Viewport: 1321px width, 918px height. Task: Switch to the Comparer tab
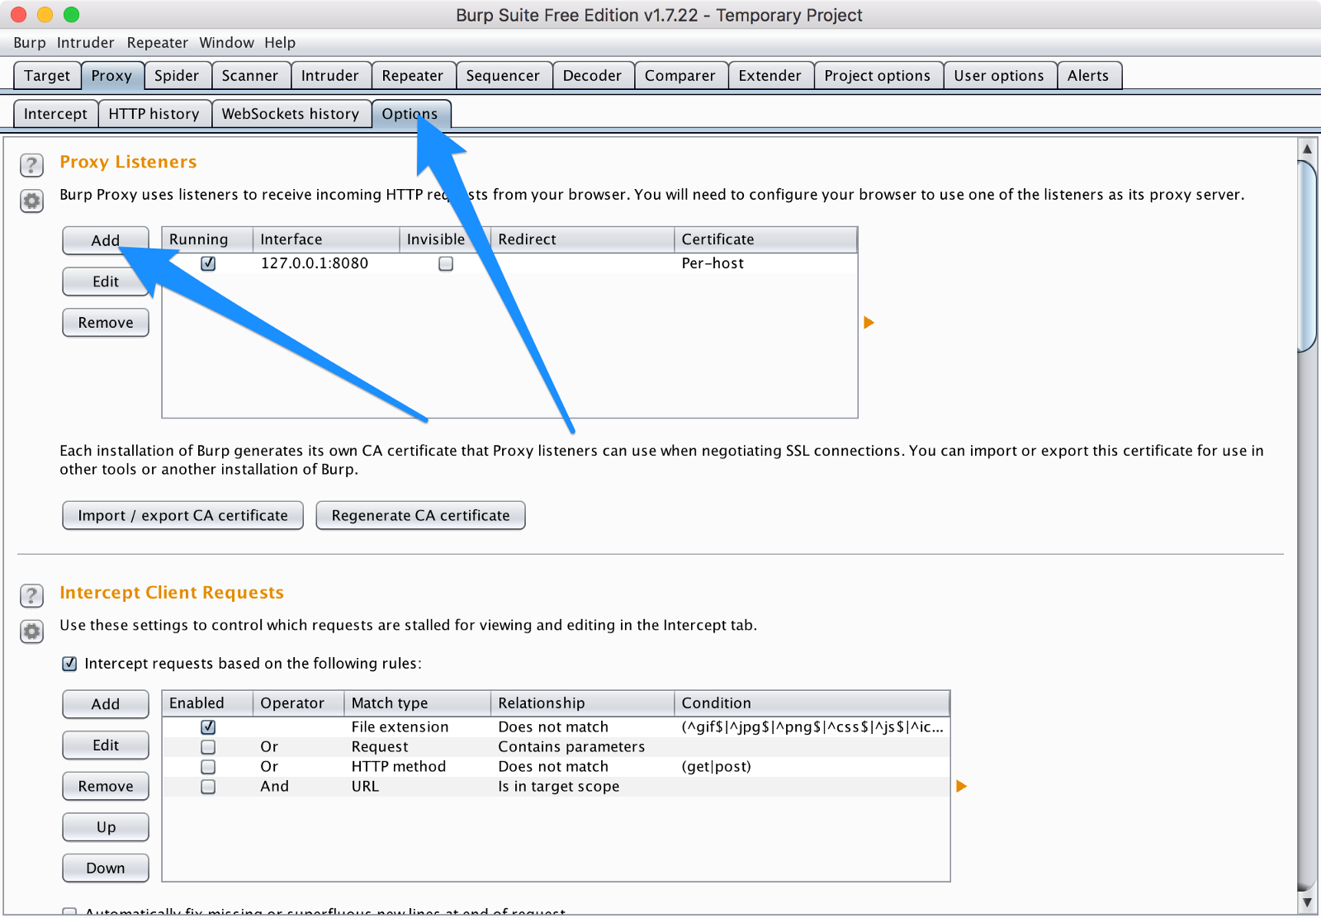coord(680,75)
